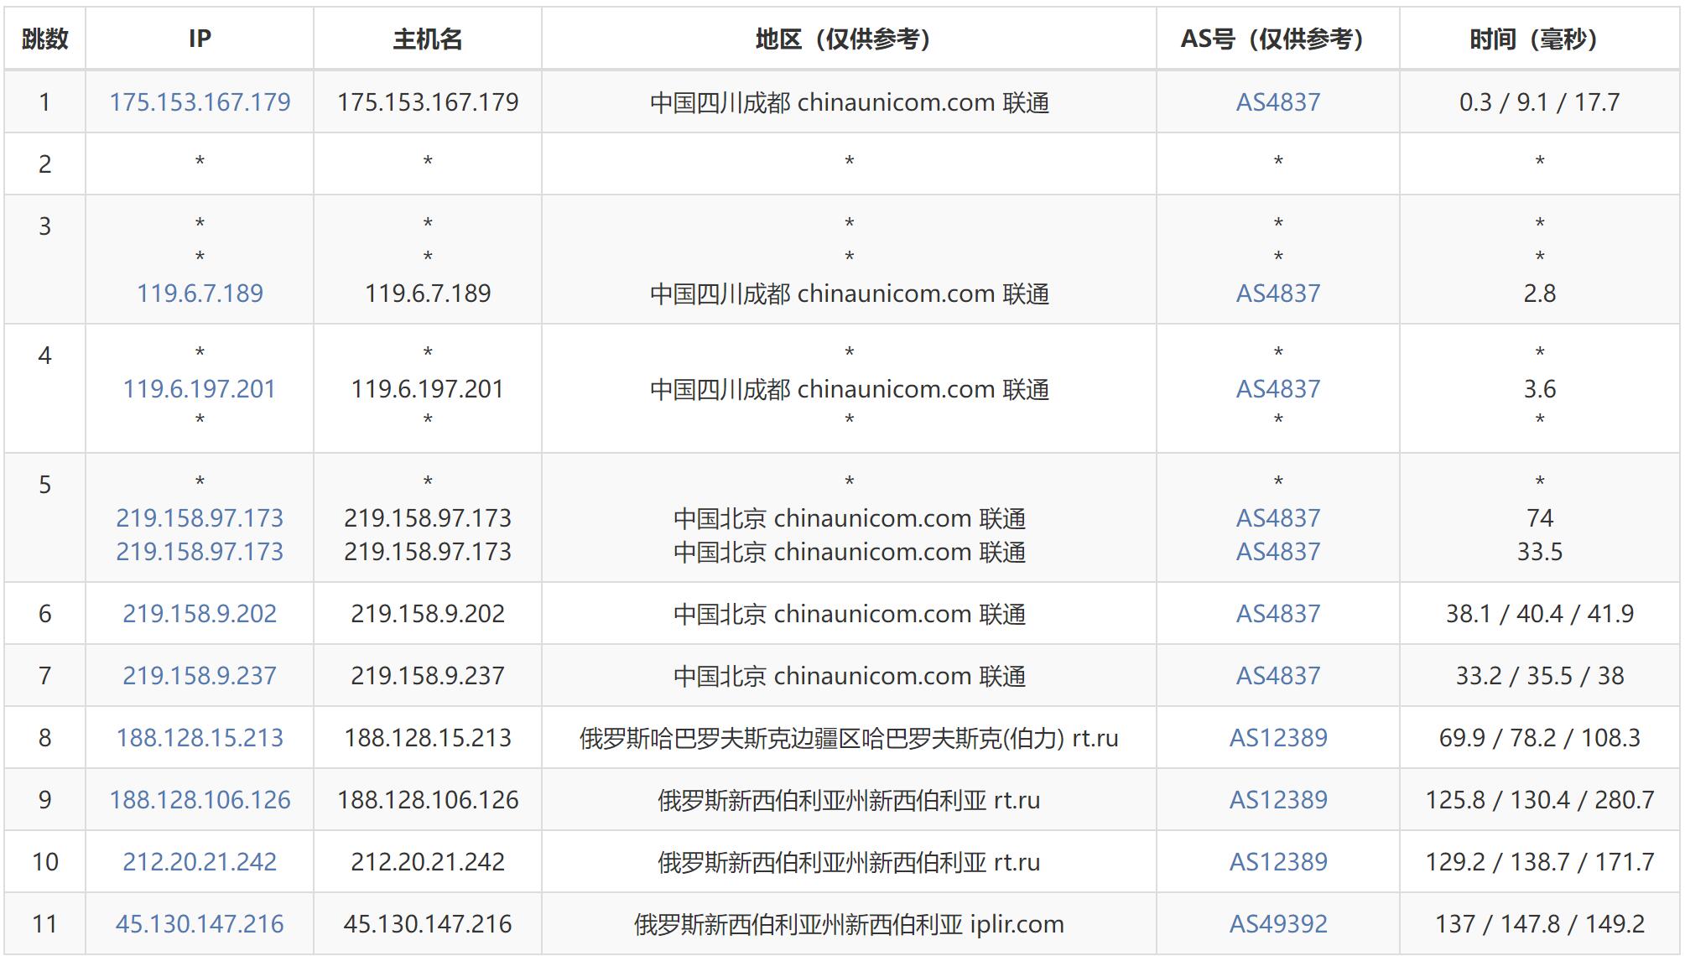Click hop number 11 in 跳数 column
The height and width of the screenshot is (956, 1685).
click(45, 924)
